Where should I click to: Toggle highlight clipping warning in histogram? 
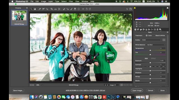[168, 8]
